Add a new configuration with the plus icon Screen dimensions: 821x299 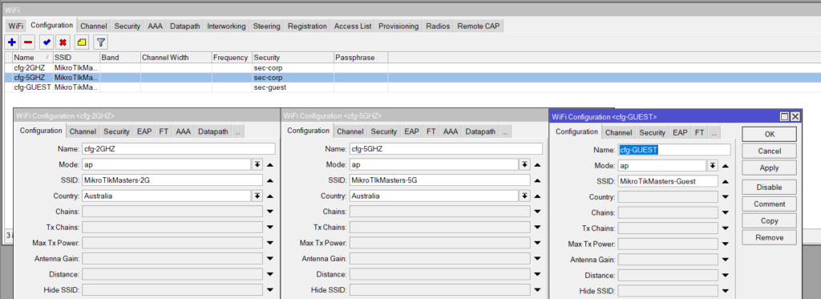click(11, 42)
